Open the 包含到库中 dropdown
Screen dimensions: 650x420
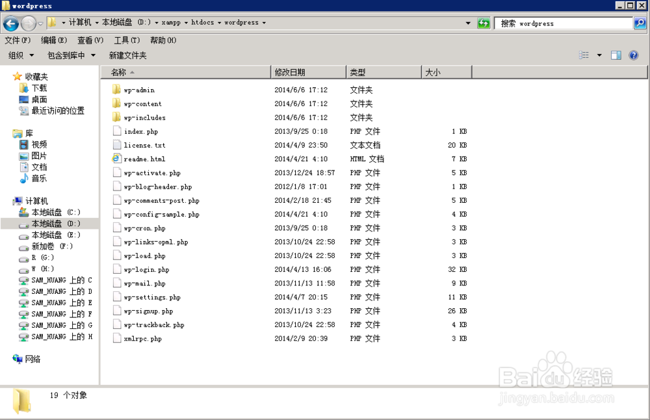pos(71,55)
